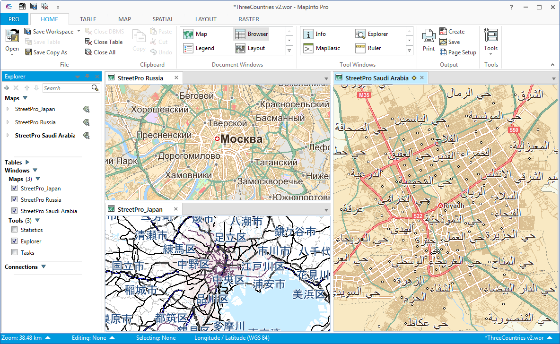
Task: Open Save Workspace dropdown arrow
Action: pos(79,31)
